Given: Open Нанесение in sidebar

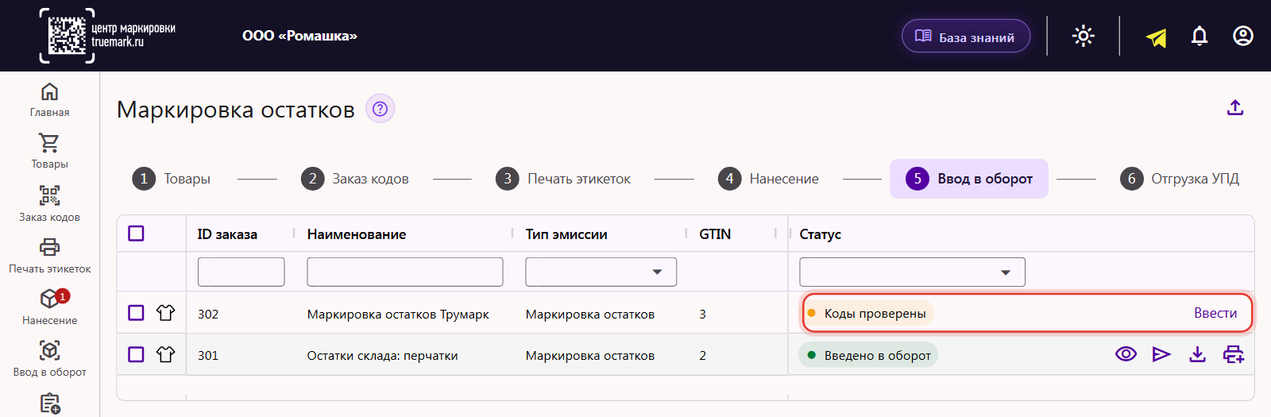Looking at the screenshot, I should pos(49,307).
